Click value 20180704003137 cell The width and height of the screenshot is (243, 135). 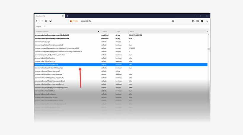click(135, 35)
